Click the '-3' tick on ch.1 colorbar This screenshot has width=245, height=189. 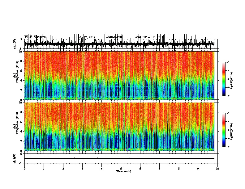228,62
